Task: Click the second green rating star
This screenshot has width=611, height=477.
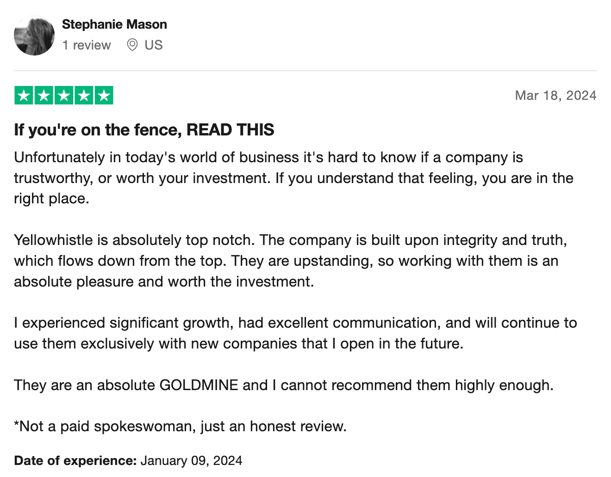Action: (x=44, y=96)
